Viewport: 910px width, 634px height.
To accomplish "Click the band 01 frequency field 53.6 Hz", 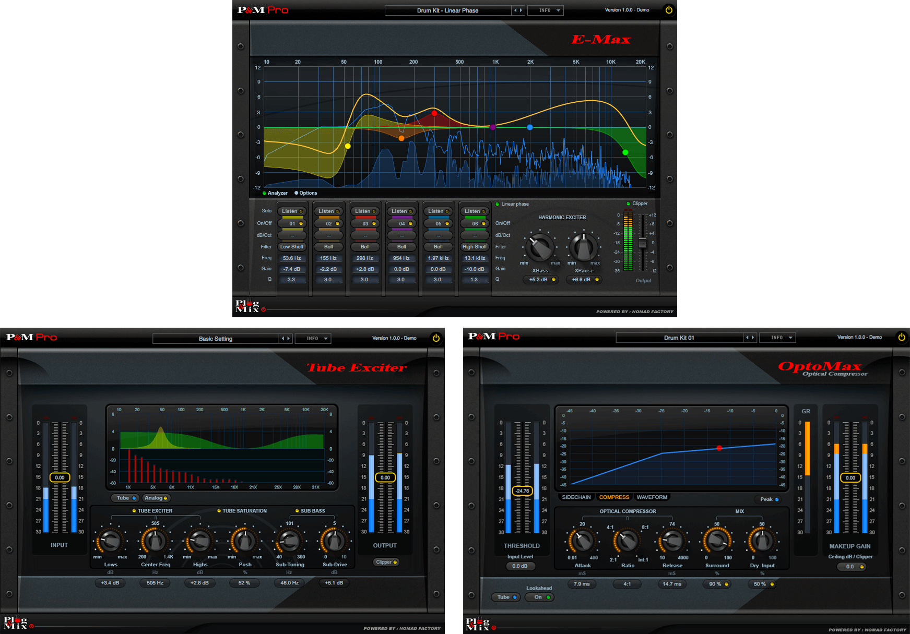I will tap(292, 258).
